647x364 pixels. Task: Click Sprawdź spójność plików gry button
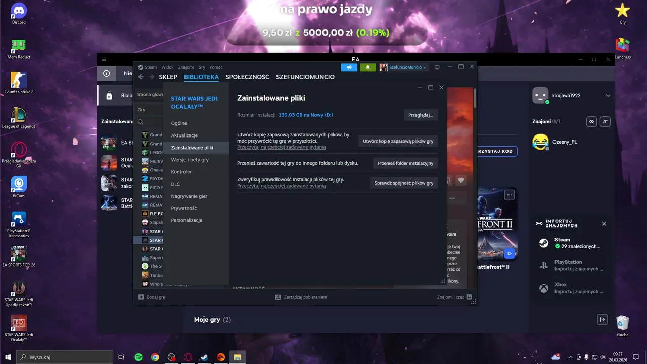click(x=404, y=183)
